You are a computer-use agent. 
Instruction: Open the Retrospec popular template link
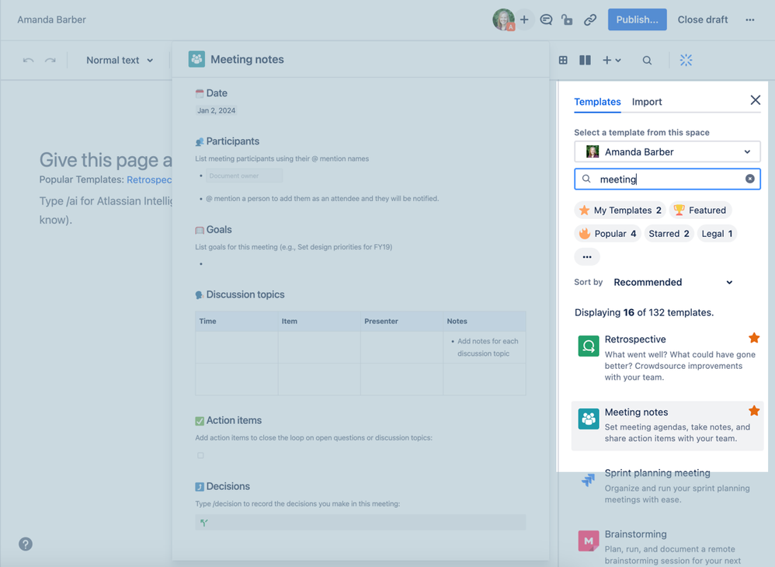tap(150, 179)
